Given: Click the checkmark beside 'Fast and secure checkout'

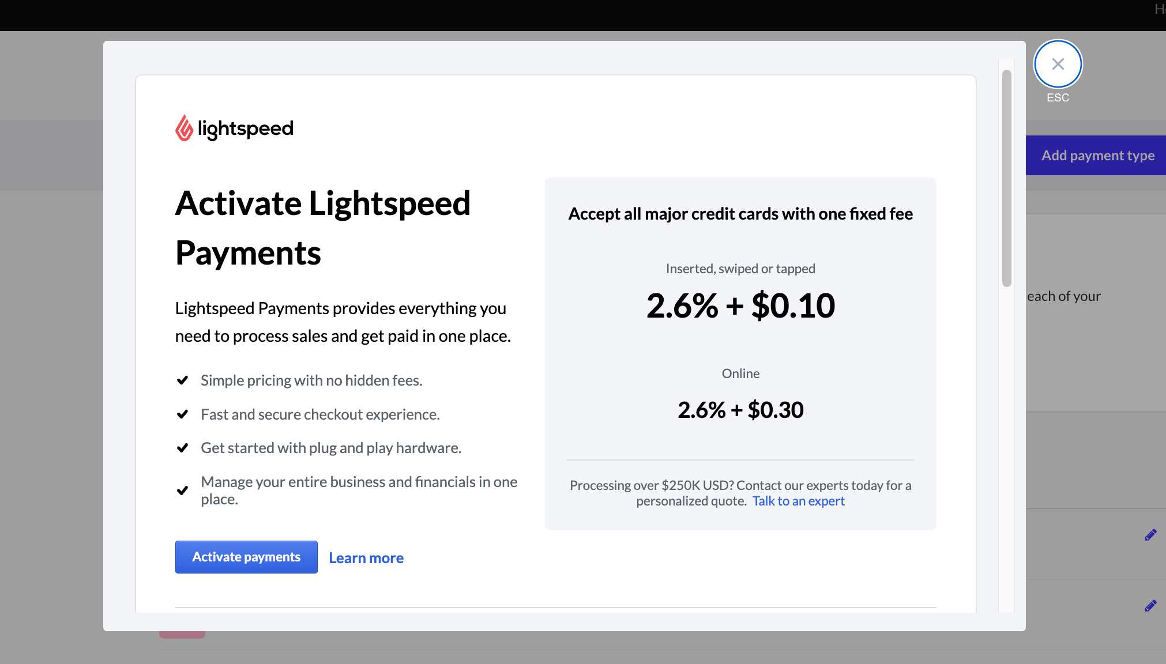Looking at the screenshot, I should pos(183,414).
